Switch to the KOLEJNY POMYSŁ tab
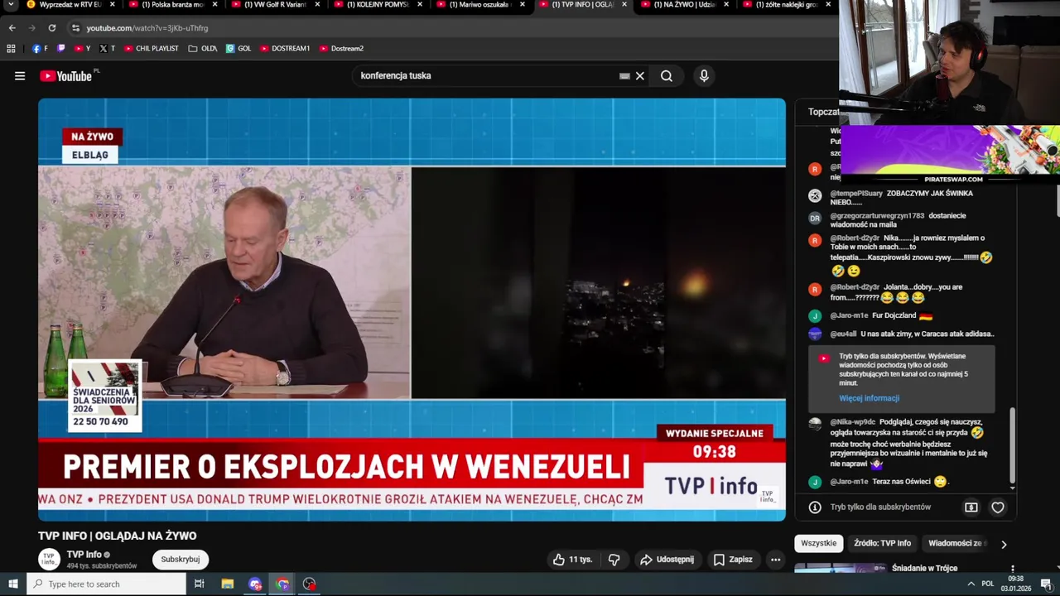The width and height of the screenshot is (1060, 596). point(378,5)
